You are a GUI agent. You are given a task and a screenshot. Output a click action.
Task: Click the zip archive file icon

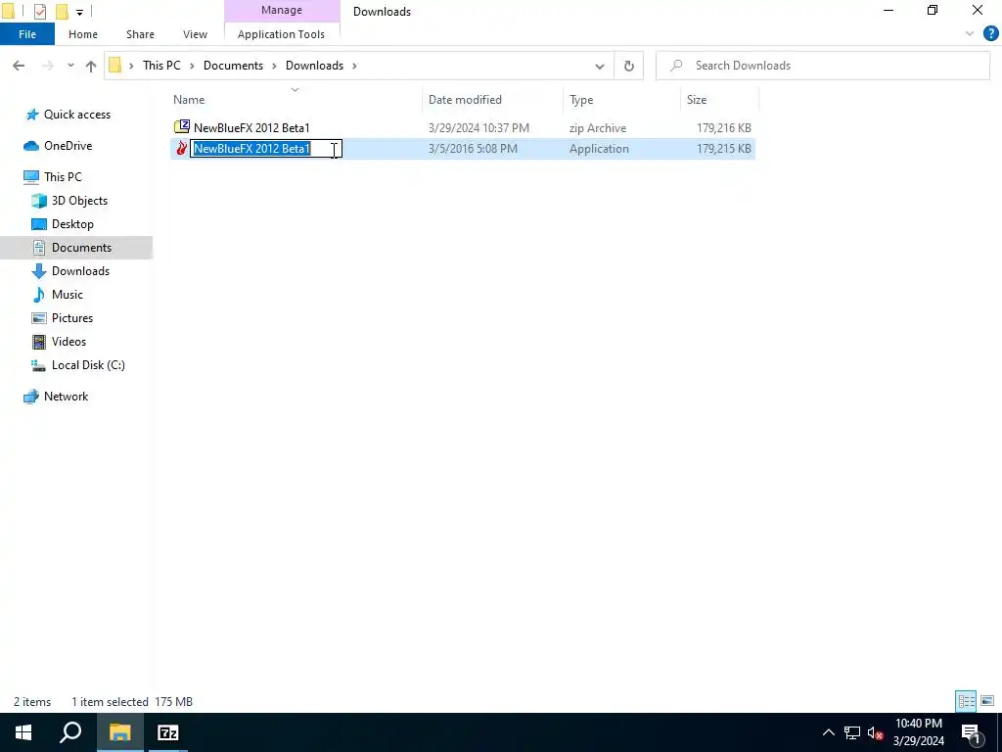(x=181, y=126)
